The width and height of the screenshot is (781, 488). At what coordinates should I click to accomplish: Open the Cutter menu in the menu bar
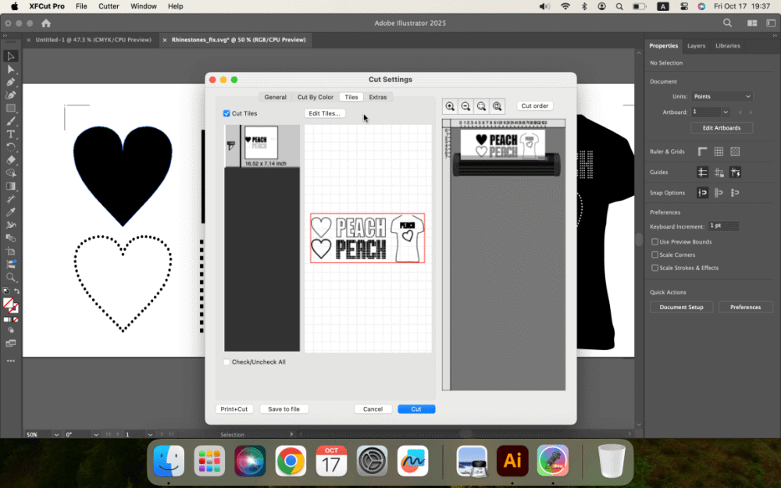click(109, 6)
